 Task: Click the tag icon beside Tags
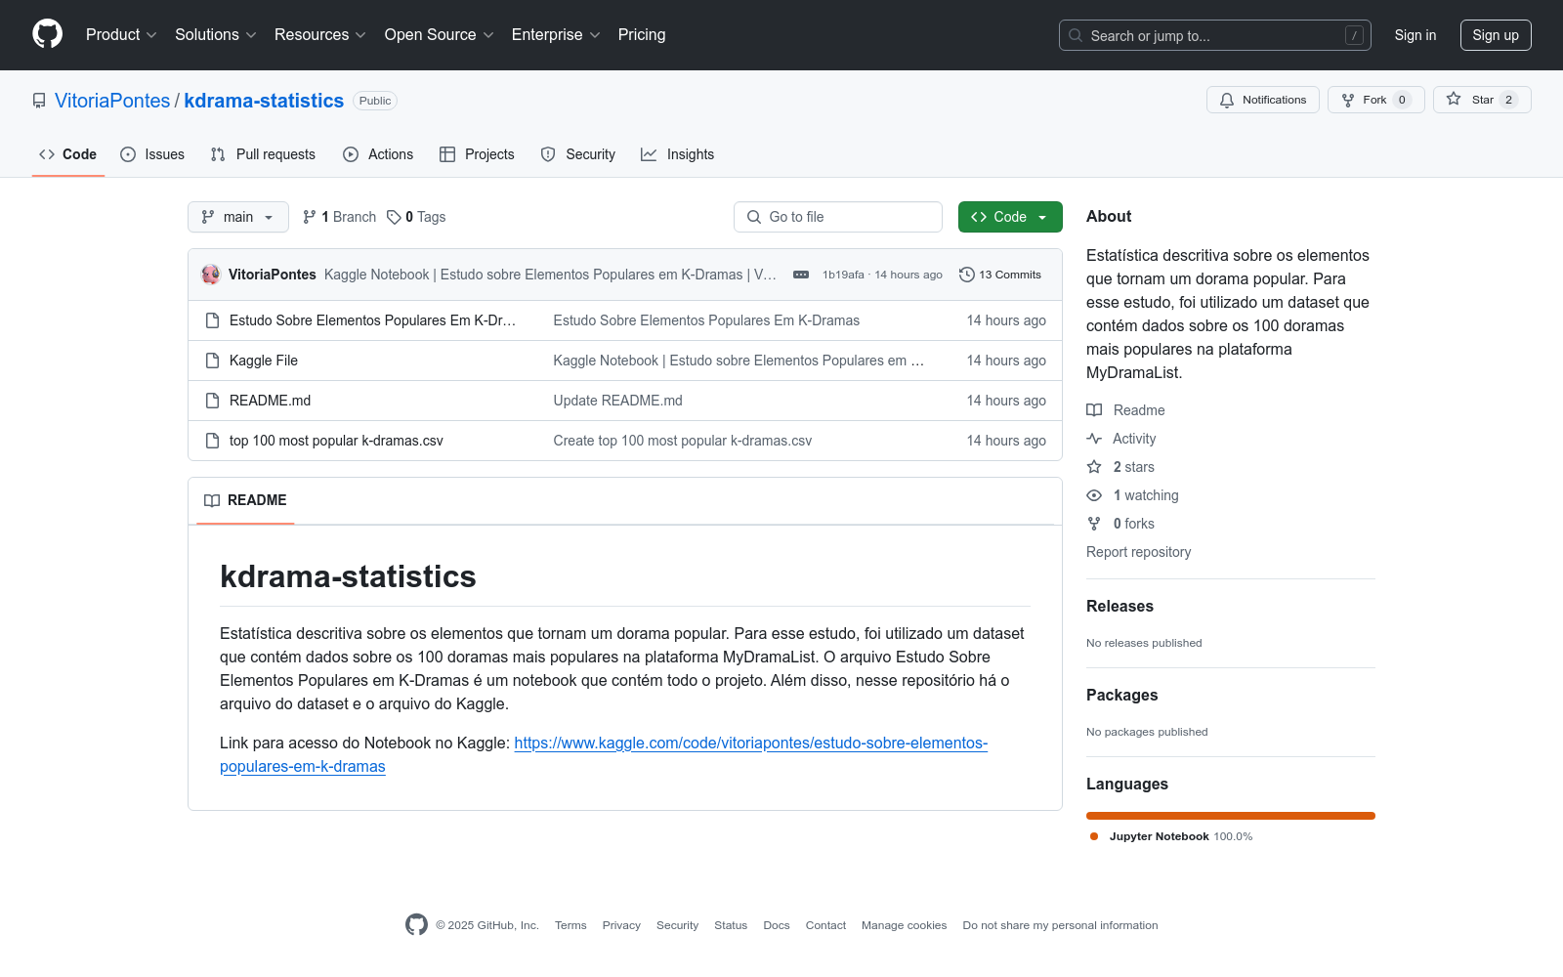(x=394, y=217)
